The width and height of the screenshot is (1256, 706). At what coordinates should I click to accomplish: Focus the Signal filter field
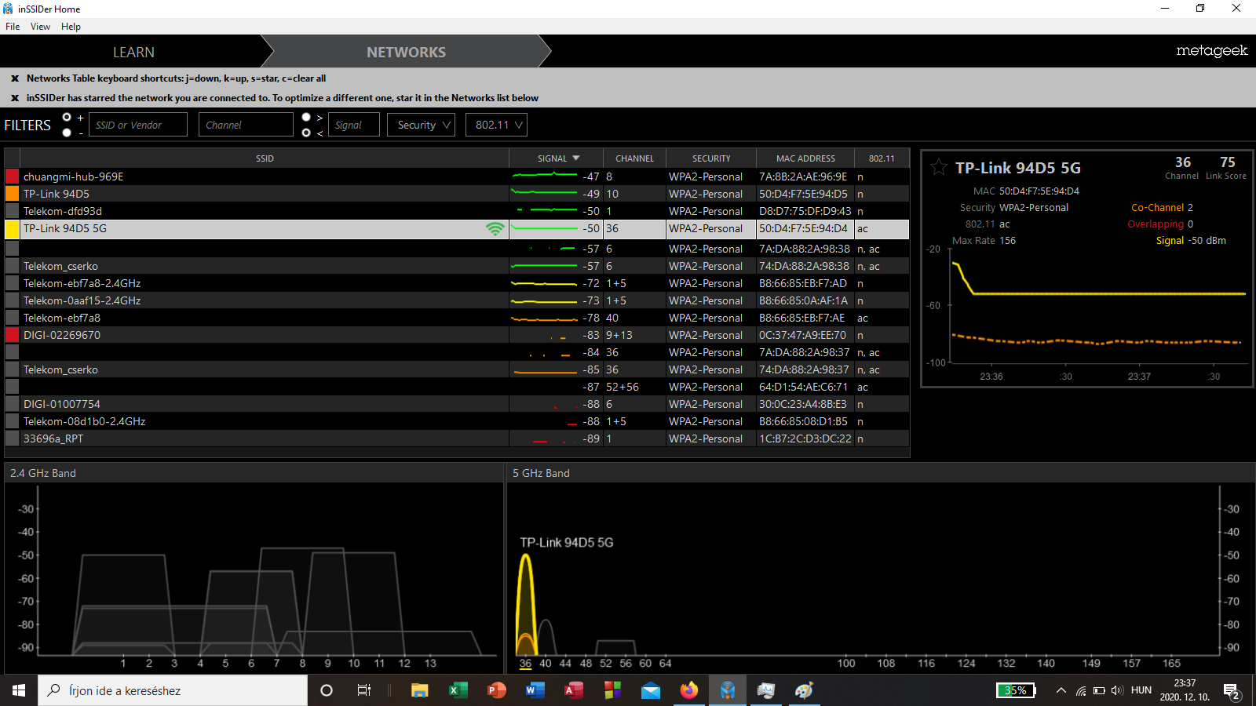pyautogui.click(x=354, y=125)
